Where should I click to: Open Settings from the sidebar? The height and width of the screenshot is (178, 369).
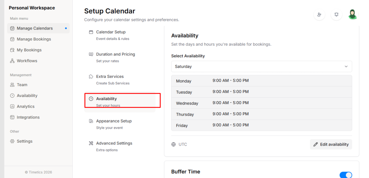25,141
